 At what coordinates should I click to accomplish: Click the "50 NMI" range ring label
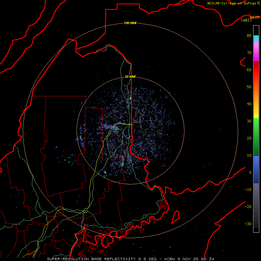tap(130, 77)
